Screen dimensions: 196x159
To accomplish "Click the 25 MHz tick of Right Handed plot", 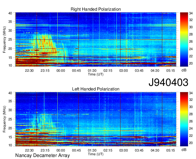I will 10,39.
